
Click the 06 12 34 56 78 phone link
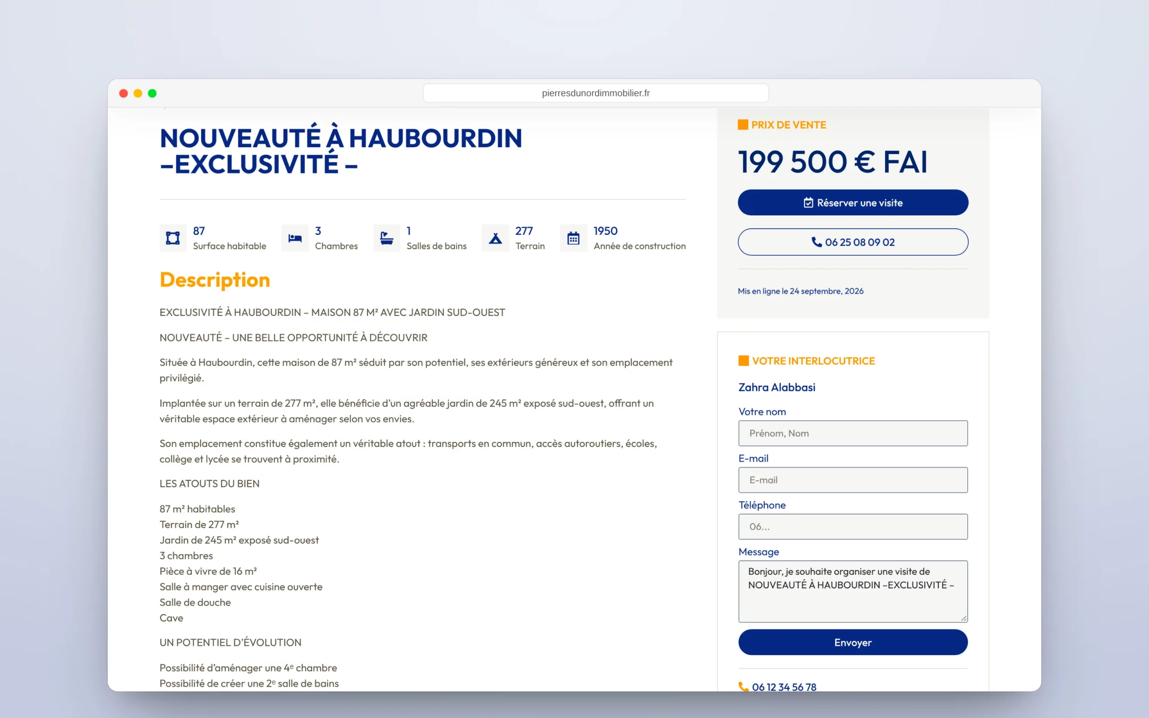(x=784, y=687)
